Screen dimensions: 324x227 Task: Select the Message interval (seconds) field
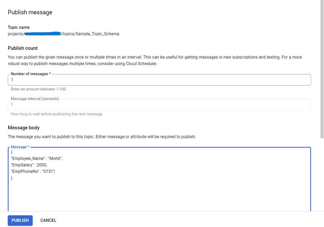point(97,104)
